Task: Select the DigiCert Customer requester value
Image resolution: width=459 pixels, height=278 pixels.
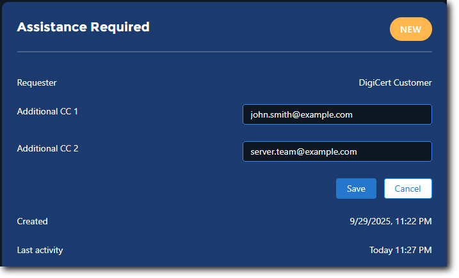Action: [395, 82]
